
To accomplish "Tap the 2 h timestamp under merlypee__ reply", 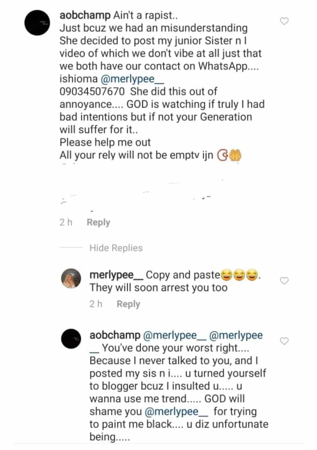I will tap(96, 304).
